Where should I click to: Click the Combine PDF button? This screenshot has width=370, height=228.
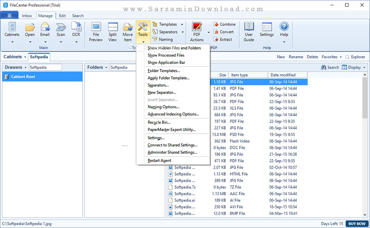224,24
